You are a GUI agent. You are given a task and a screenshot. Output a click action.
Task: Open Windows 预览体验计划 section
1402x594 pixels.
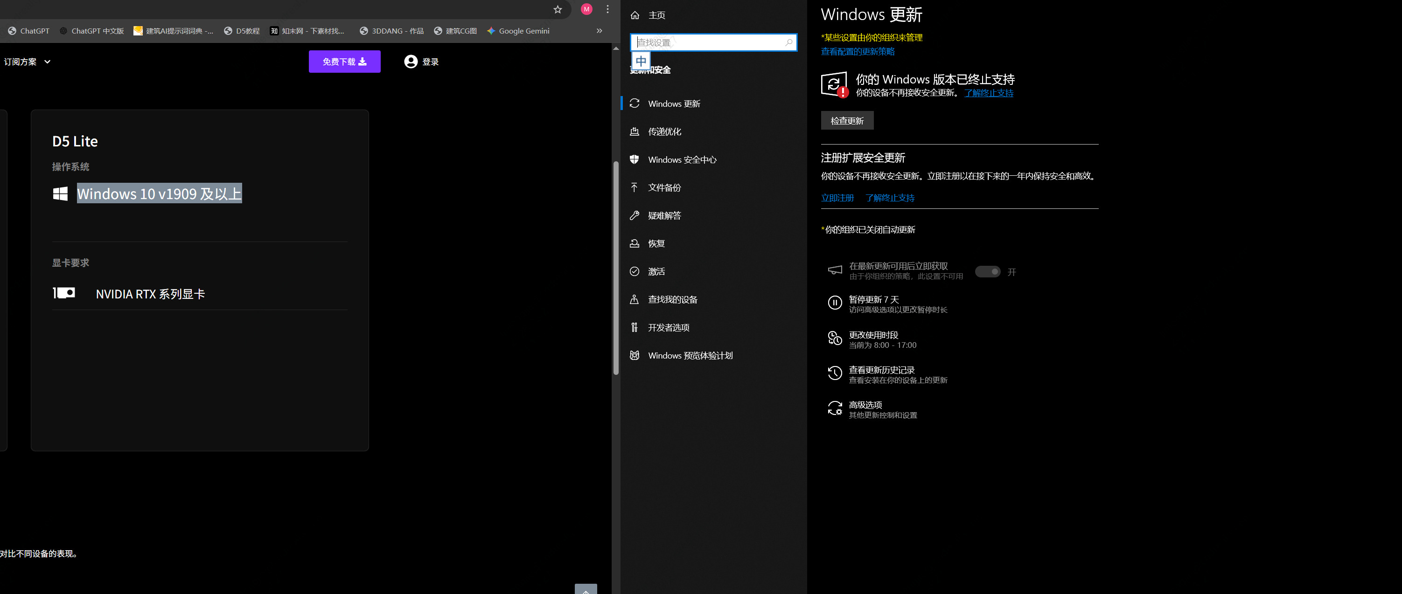pos(690,356)
